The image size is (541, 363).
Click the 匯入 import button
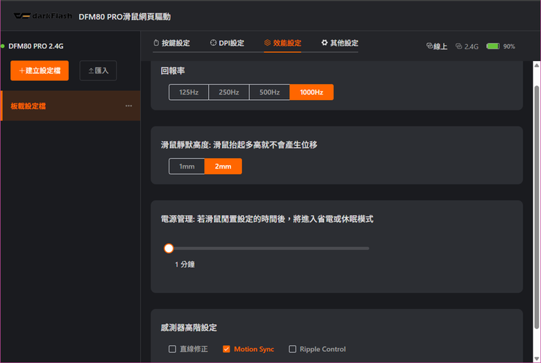pos(98,71)
